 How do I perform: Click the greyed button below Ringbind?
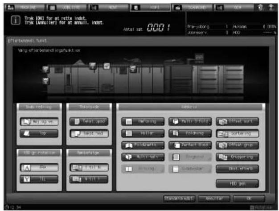[190, 169]
